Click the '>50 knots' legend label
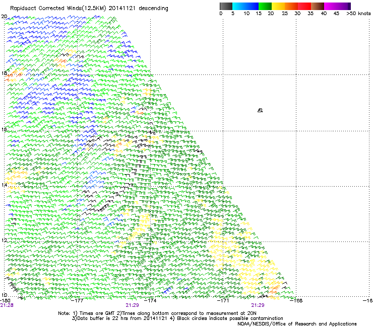373x327 pixels. pos(358,14)
